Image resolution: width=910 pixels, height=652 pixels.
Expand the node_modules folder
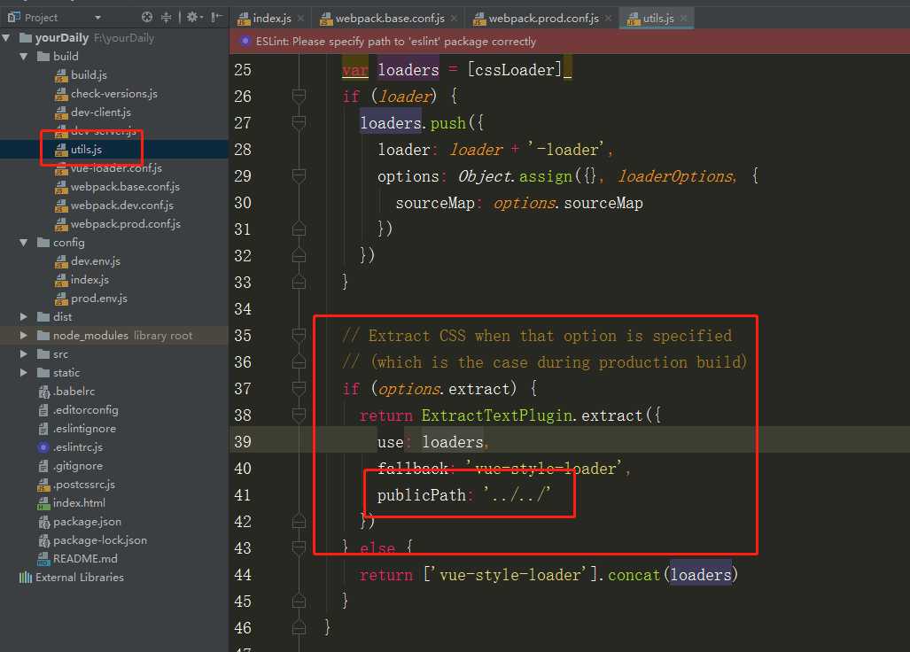point(24,336)
